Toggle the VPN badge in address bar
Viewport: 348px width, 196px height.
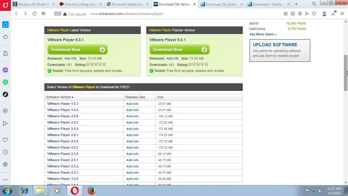click(58, 14)
